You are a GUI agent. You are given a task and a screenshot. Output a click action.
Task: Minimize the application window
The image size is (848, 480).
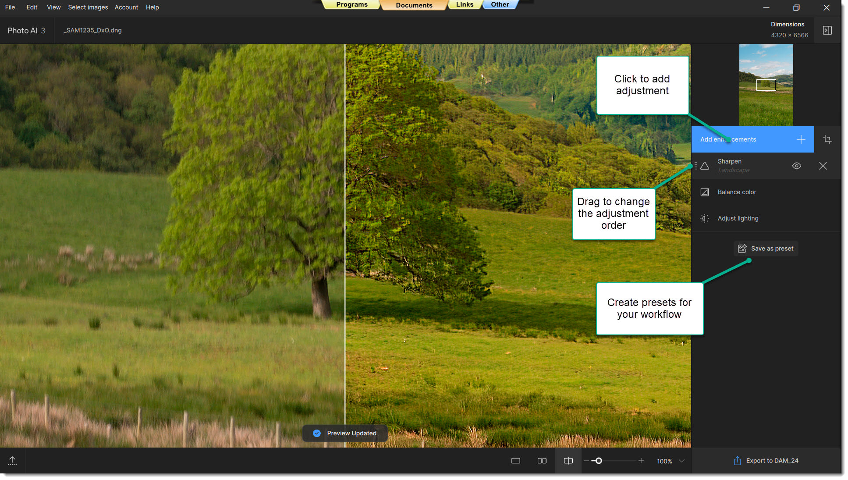[x=766, y=7]
